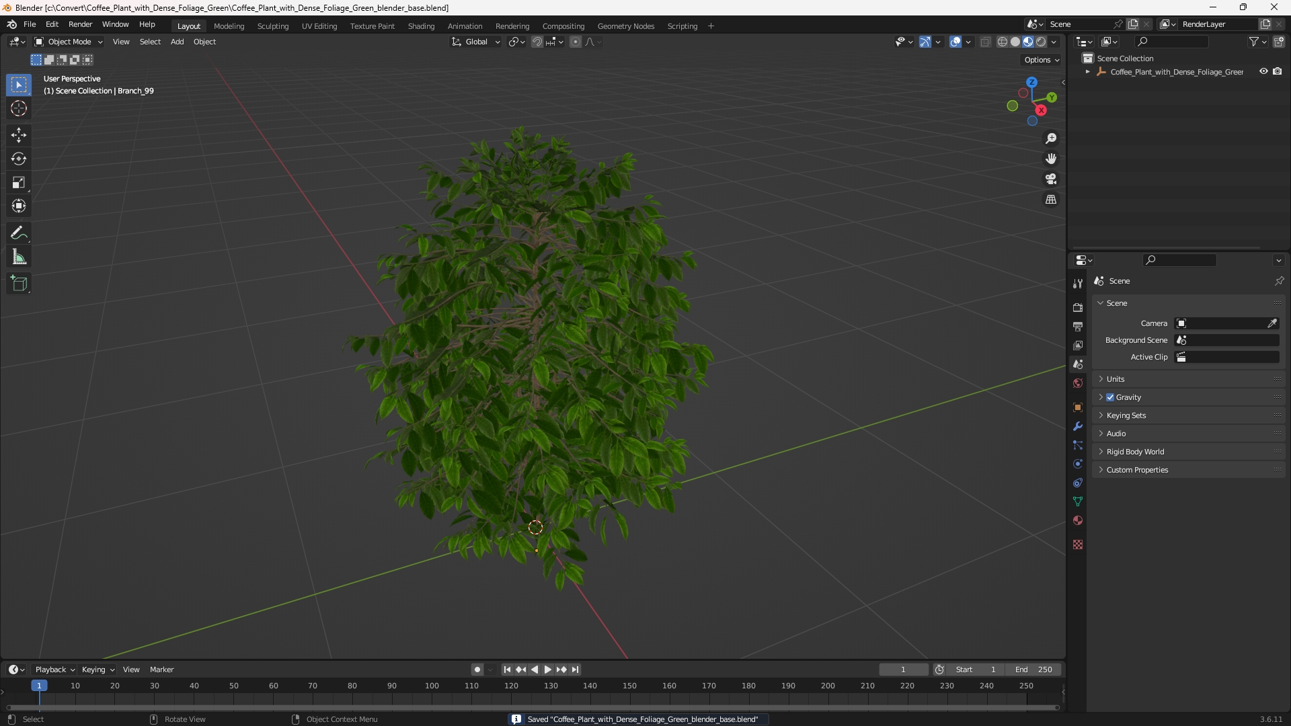1291x726 pixels.
Task: Select the Add Cube tool
Action: (19, 284)
